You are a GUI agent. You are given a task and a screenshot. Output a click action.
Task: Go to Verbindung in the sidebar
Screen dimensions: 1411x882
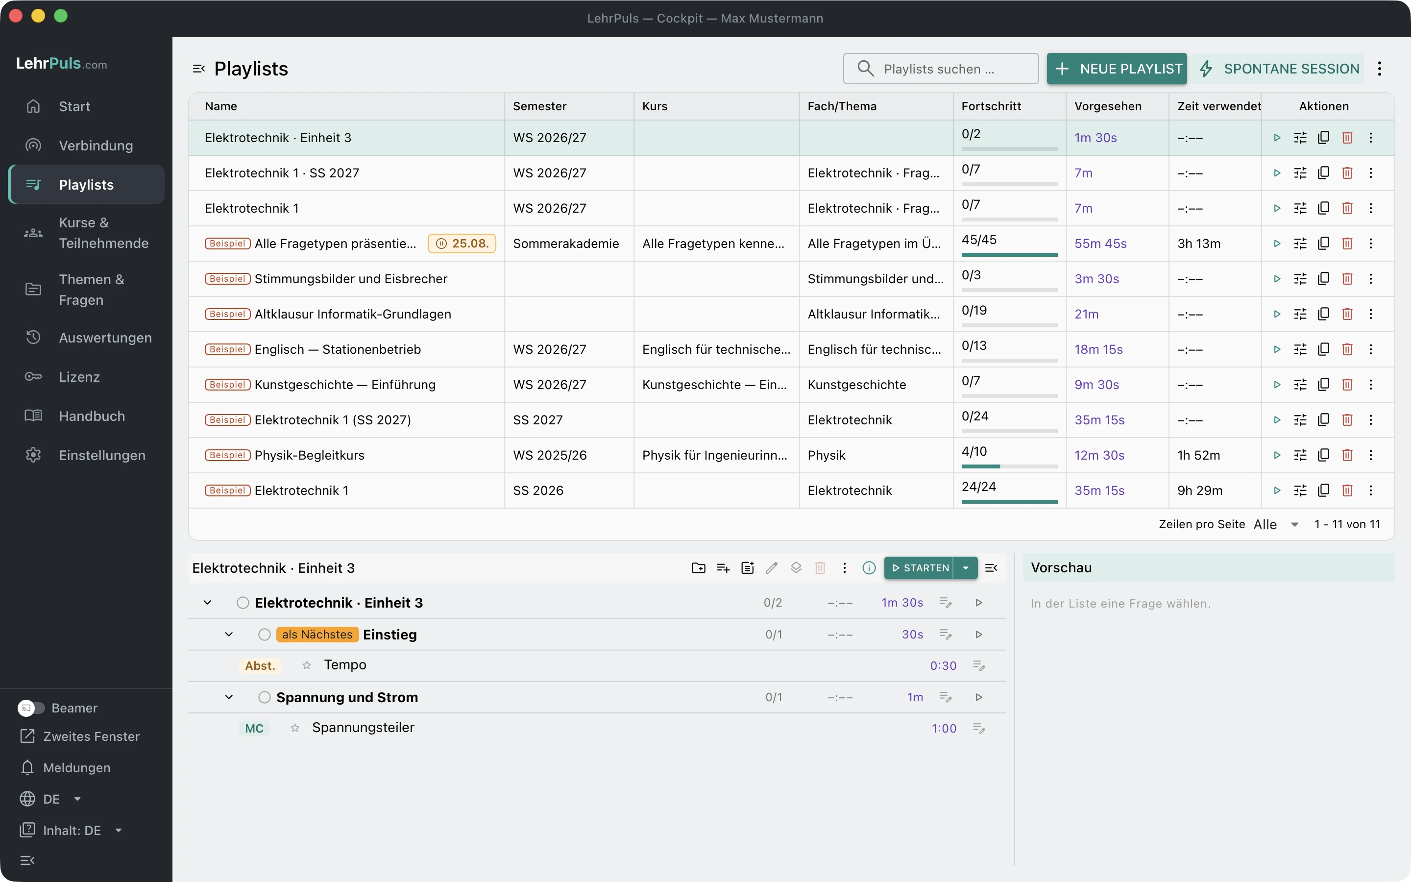click(86, 145)
